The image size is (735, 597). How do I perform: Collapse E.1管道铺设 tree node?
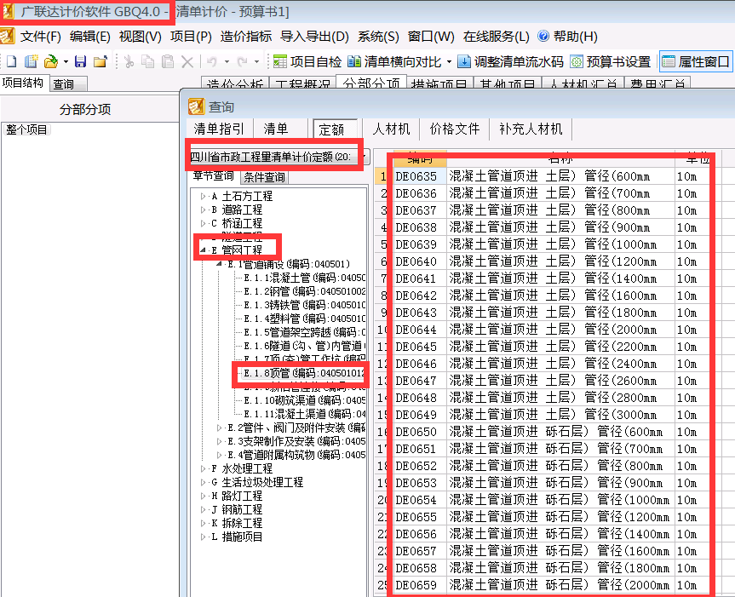click(x=218, y=264)
